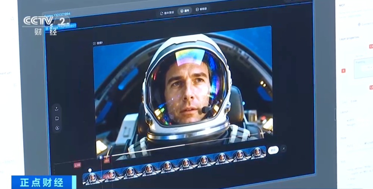Select the 视频1 label above the preview
This screenshot has width=373, height=189.
click(100, 43)
